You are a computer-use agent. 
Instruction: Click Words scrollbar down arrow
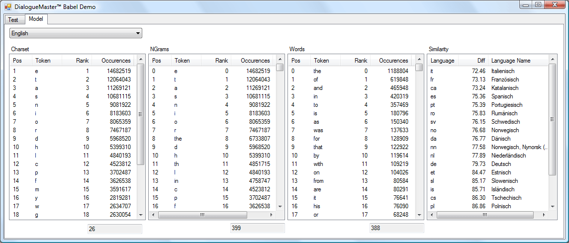click(x=419, y=215)
